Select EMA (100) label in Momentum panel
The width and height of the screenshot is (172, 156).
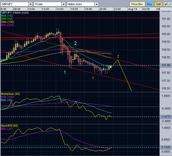click(7, 97)
